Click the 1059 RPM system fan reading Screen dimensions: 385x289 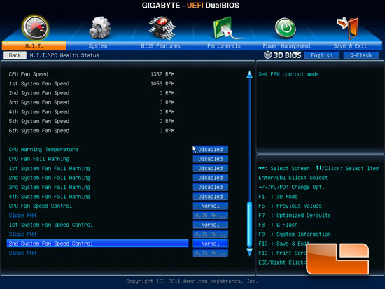point(162,83)
